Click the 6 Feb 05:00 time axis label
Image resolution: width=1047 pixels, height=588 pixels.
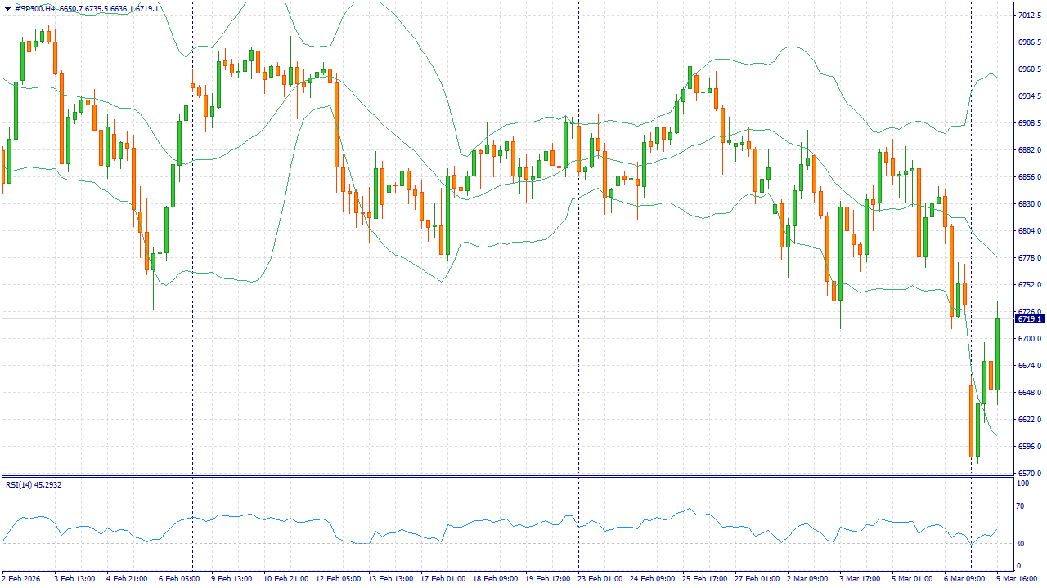click(x=179, y=579)
